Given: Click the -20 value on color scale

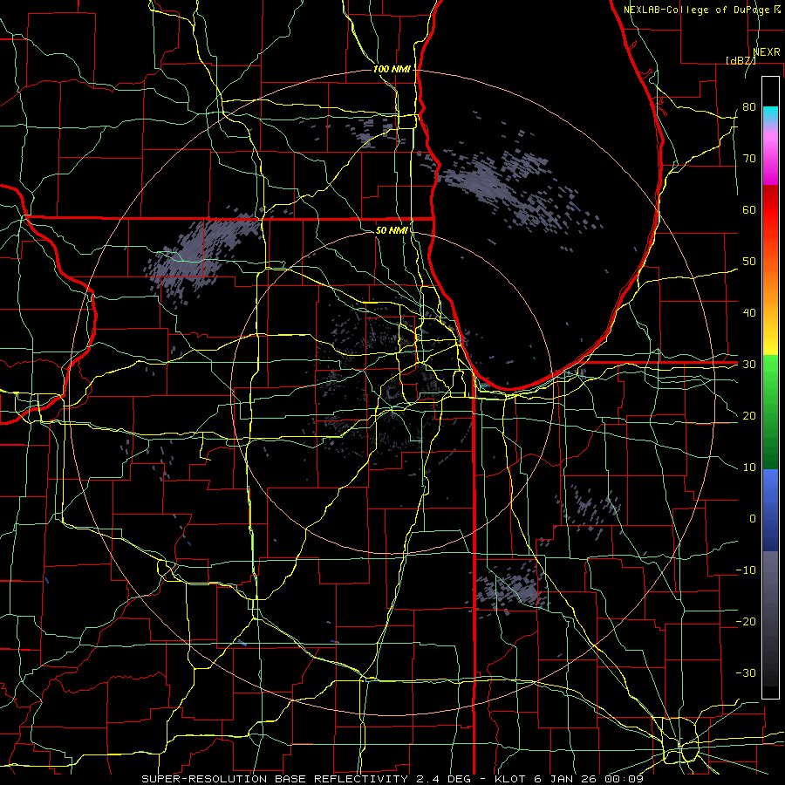Looking at the screenshot, I should [x=746, y=622].
